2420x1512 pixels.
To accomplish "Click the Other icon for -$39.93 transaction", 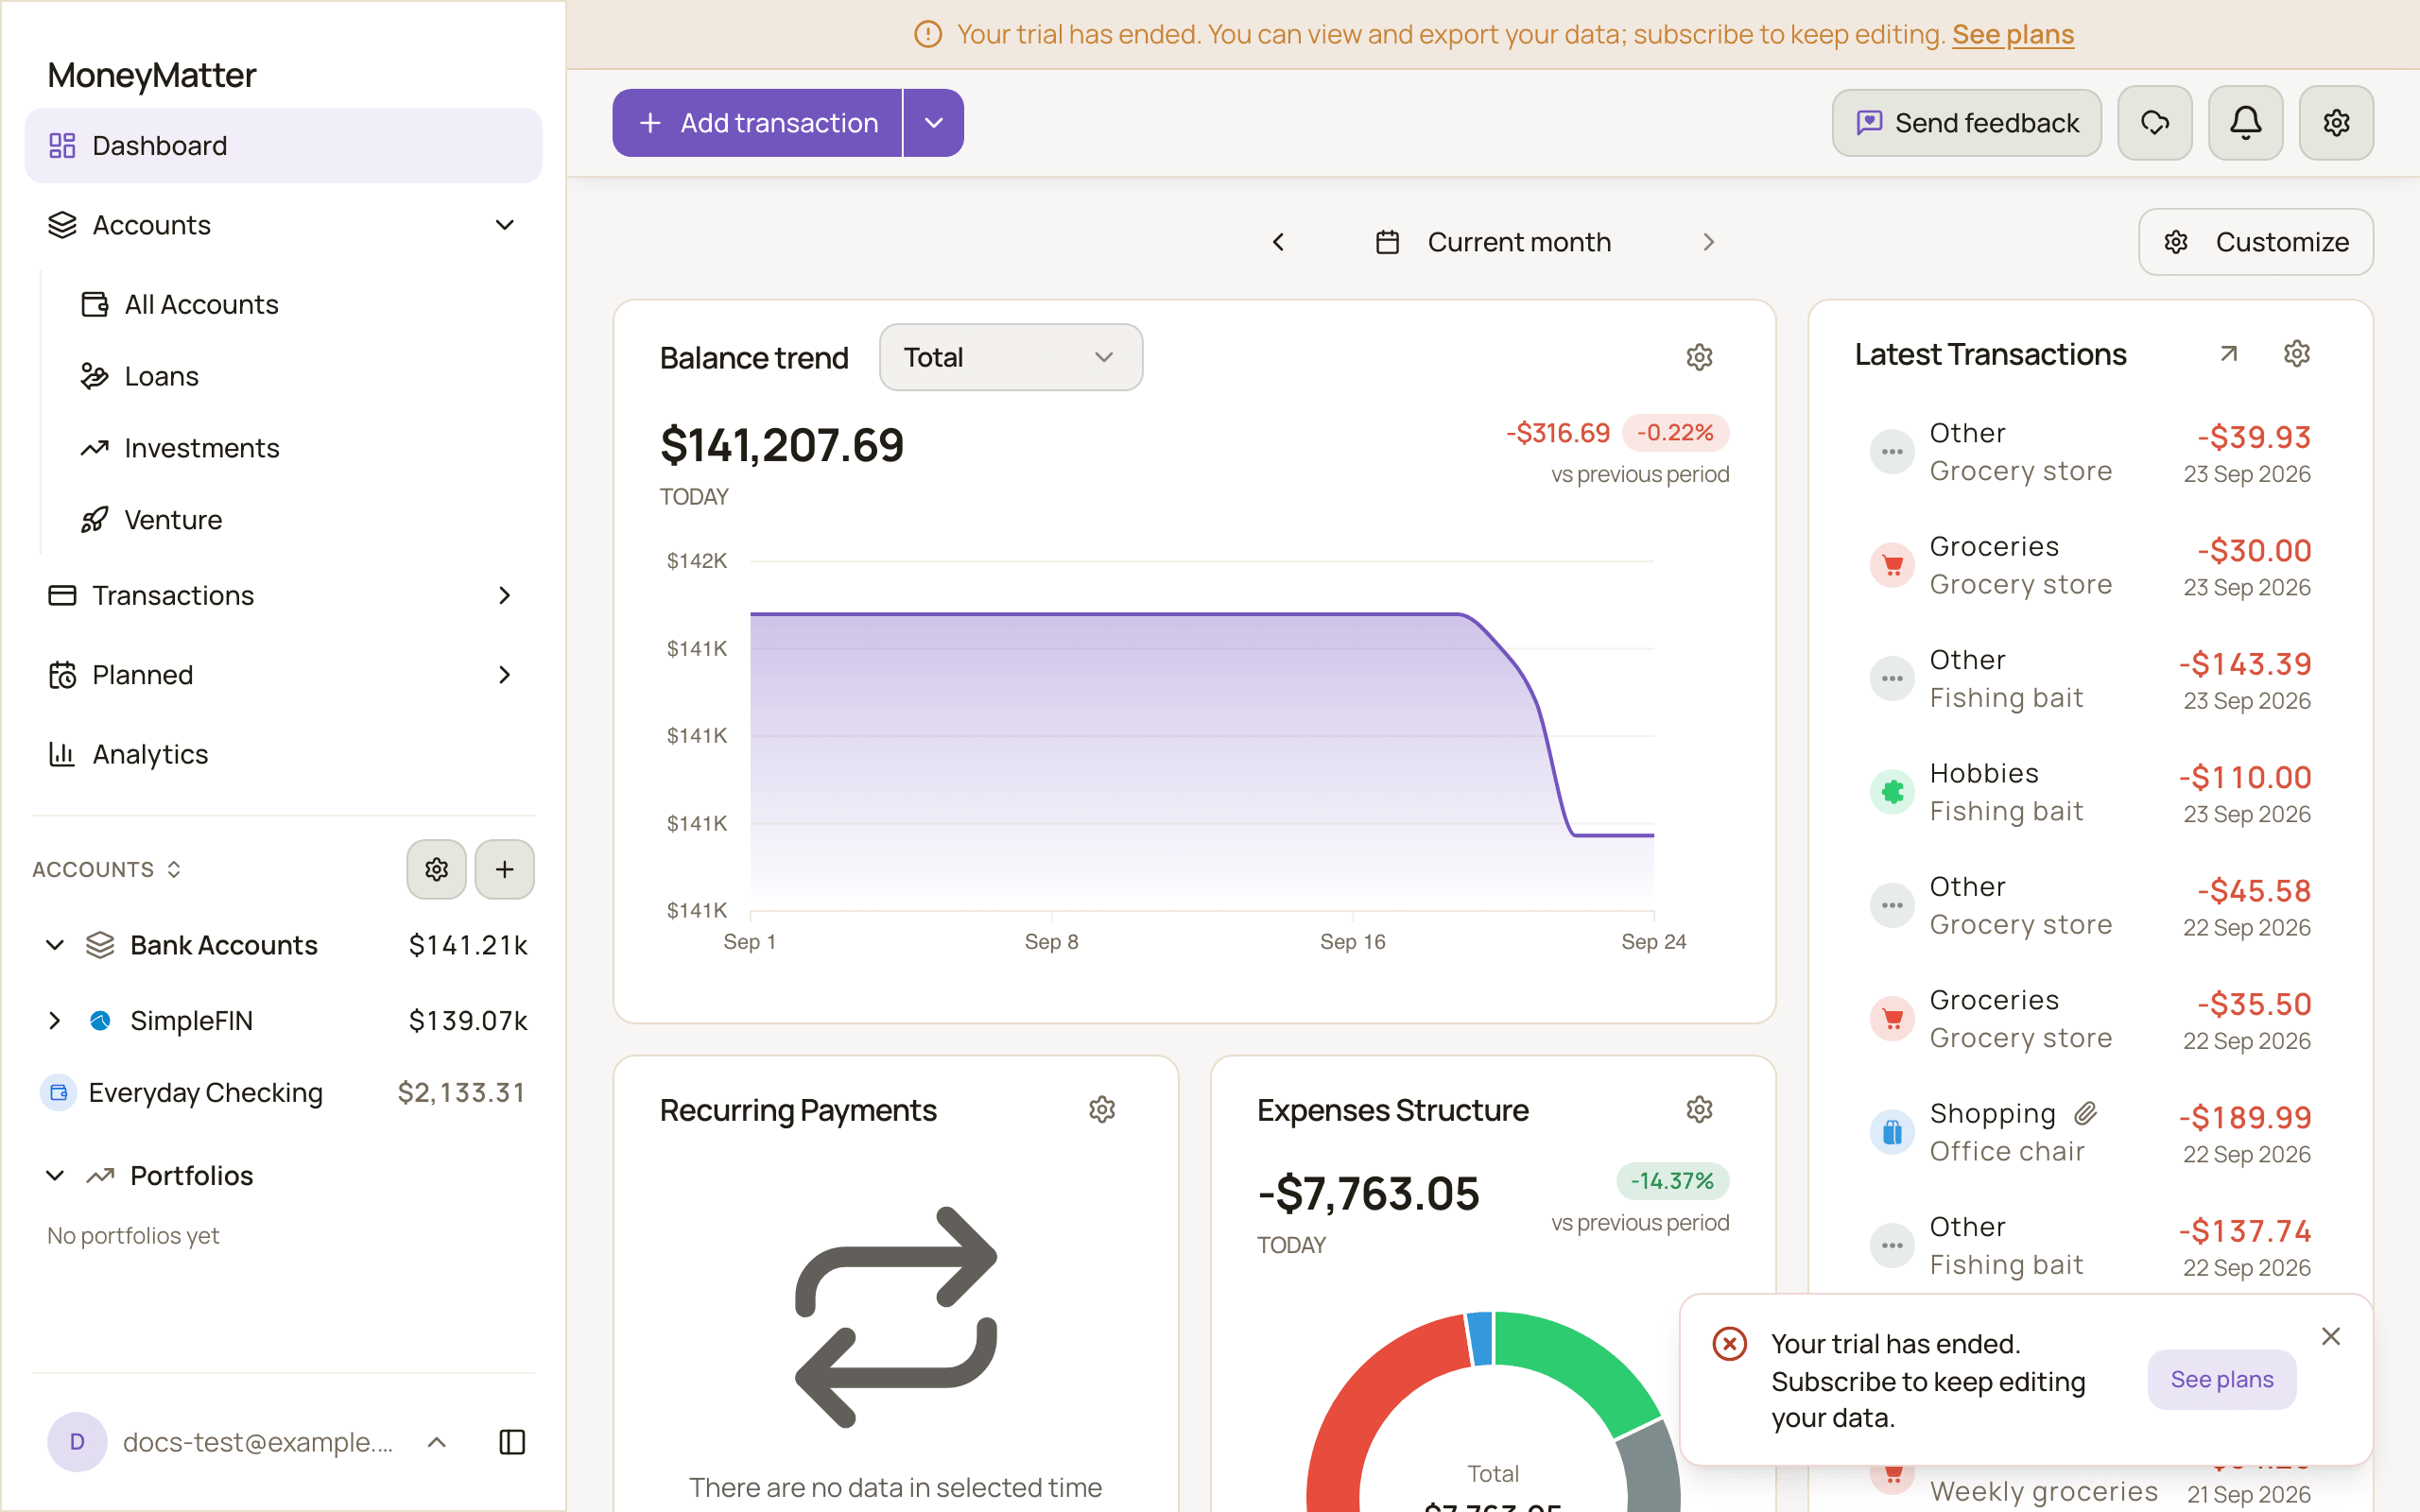I will click(x=1892, y=452).
